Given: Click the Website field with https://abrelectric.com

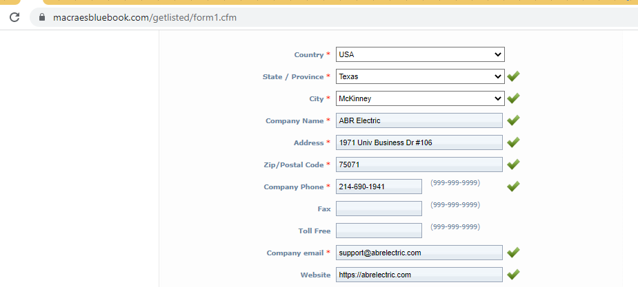Looking at the screenshot, I should [419, 275].
